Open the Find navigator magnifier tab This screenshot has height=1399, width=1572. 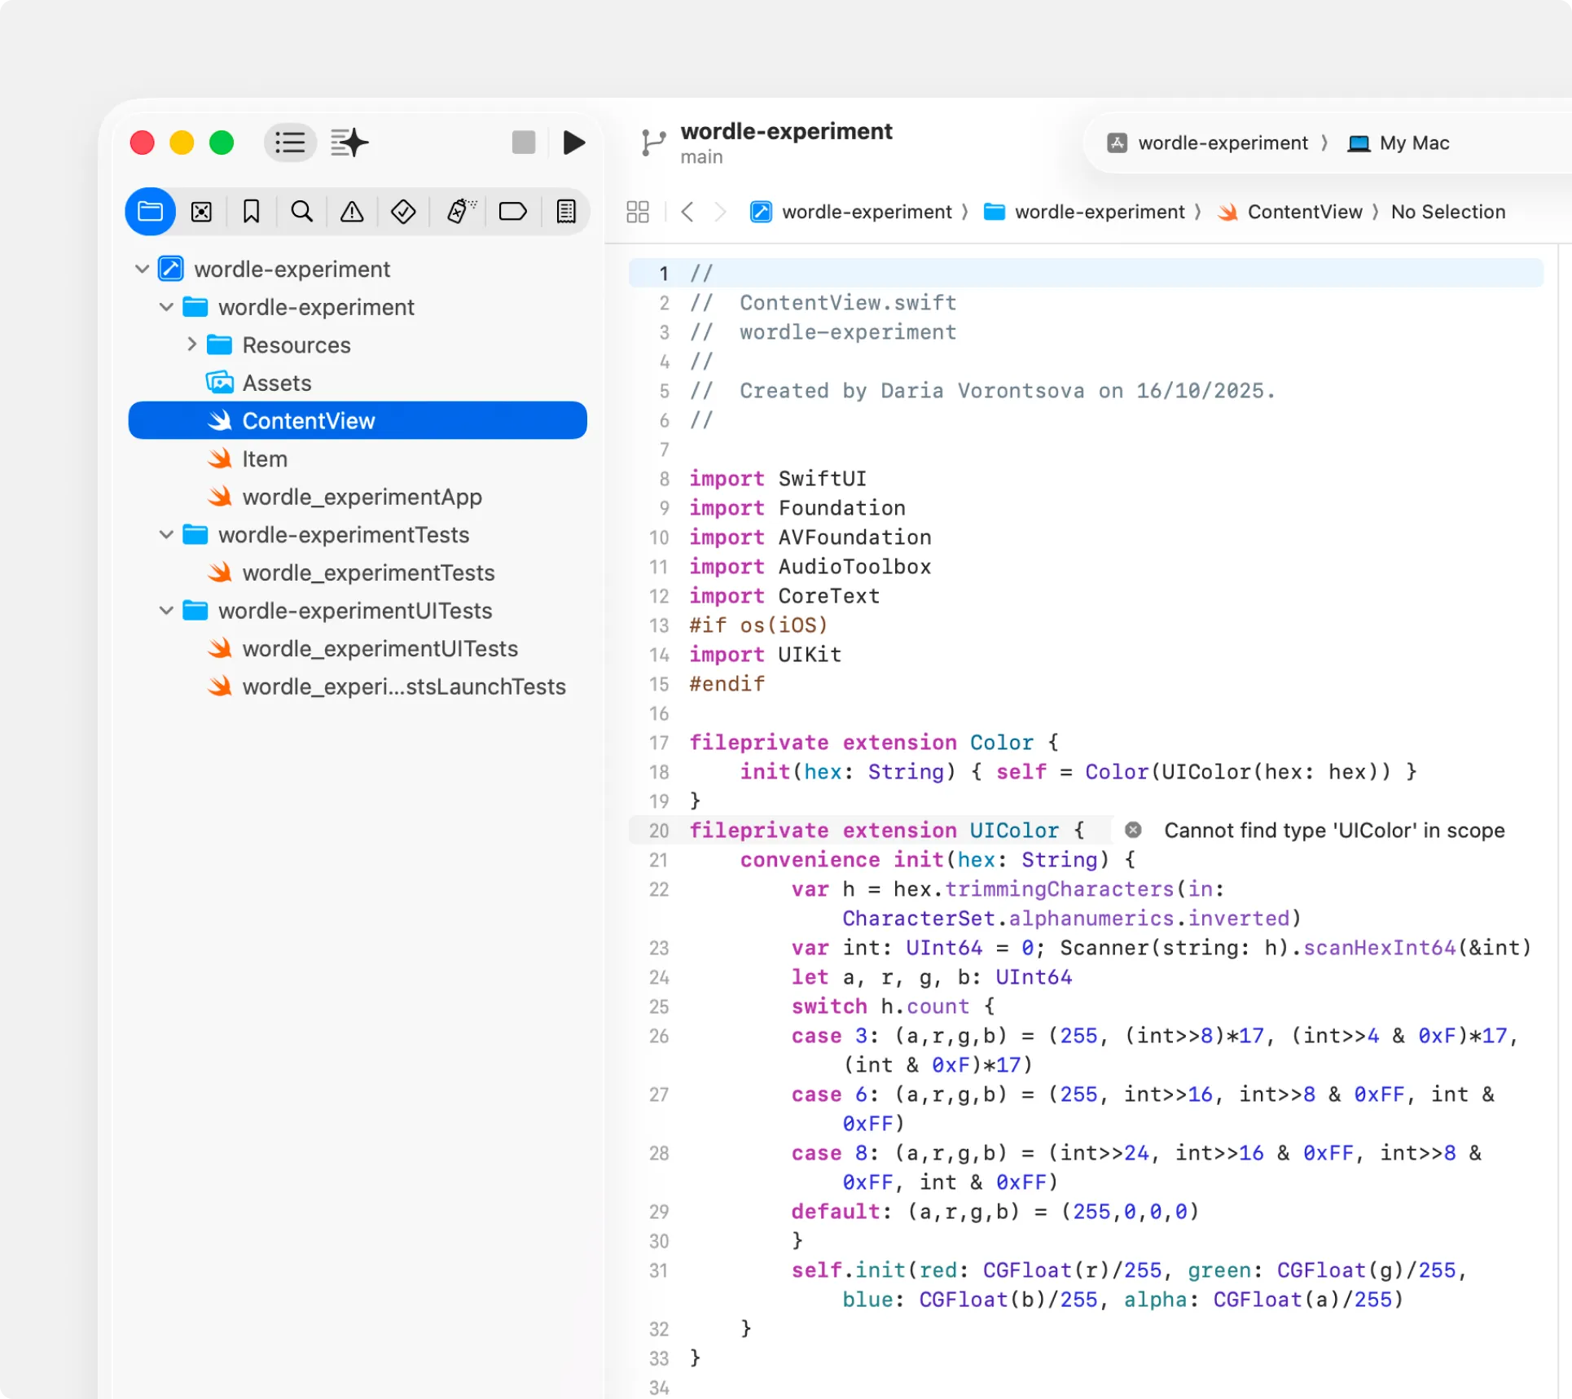point(301,212)
